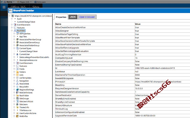Screen dimensions: 190x118
Task: Collapse the site collection root node
Action: coord(9,16)
